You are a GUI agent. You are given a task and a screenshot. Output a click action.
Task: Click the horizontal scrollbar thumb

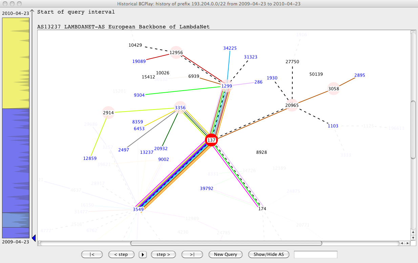(x=226, y=243)
